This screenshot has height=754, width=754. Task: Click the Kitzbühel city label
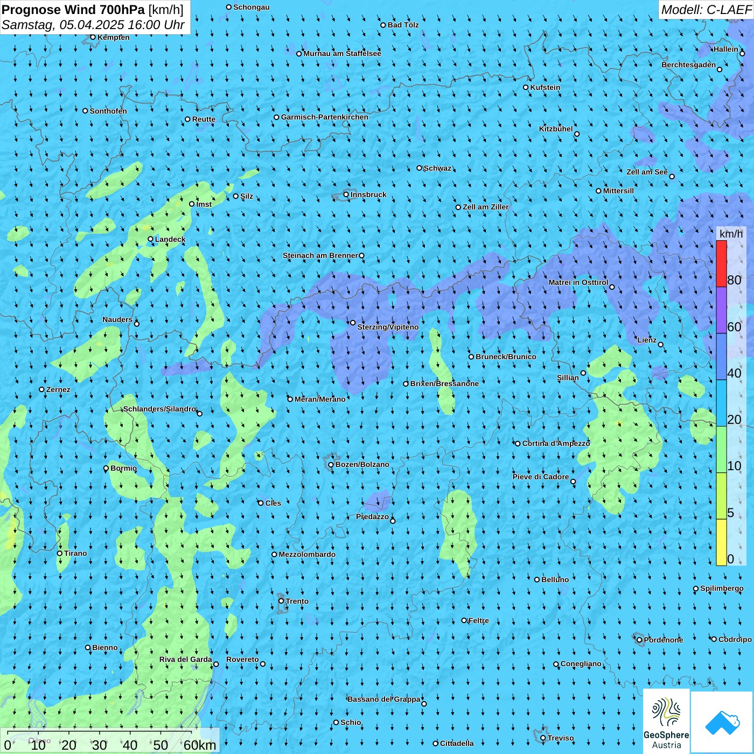(x=556, y=129)
